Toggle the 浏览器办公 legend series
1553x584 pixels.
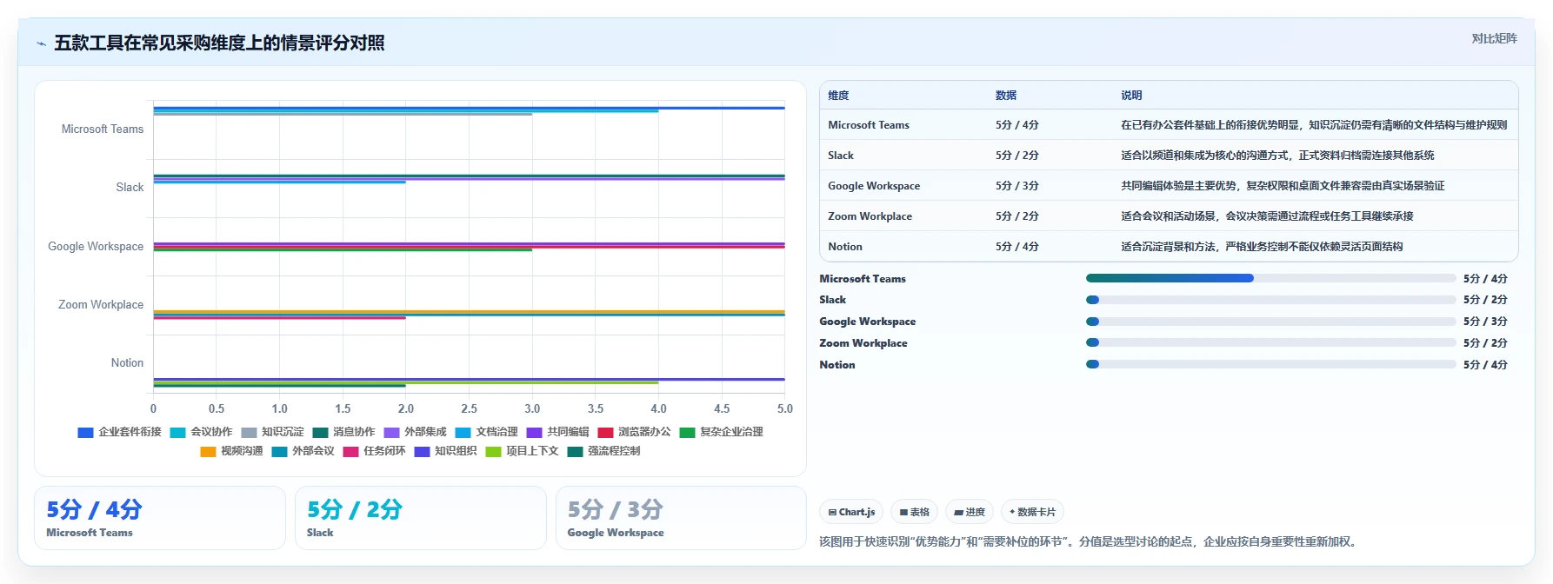[634, 432]
